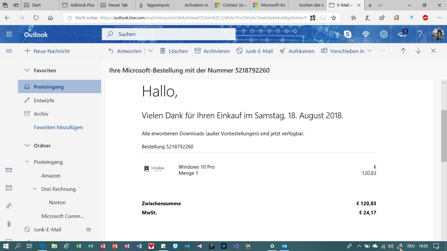This screenshot has height=251, width=447.
Task: Open more commands ellipsis in the mail toolbar
Action: pyautogui.click(x=383, y=51)
